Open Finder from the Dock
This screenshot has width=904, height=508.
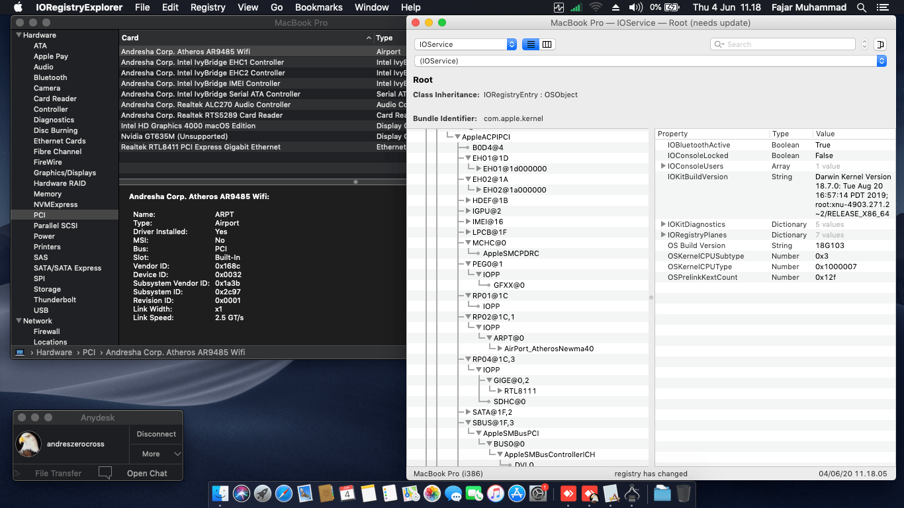point(220,493)
